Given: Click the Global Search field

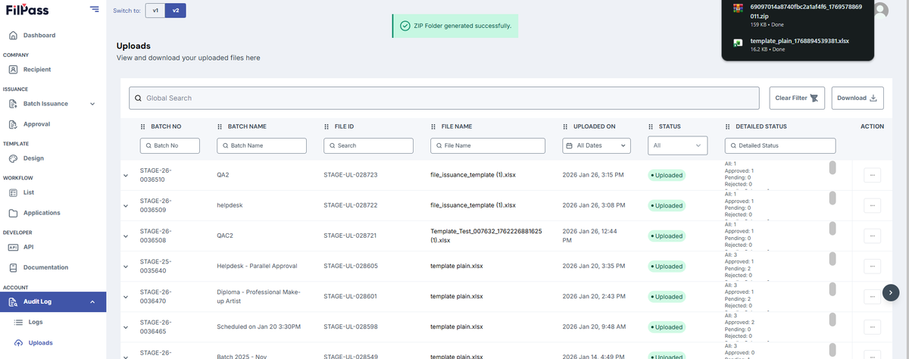Looking at the screenshot, I should point(444,98).
